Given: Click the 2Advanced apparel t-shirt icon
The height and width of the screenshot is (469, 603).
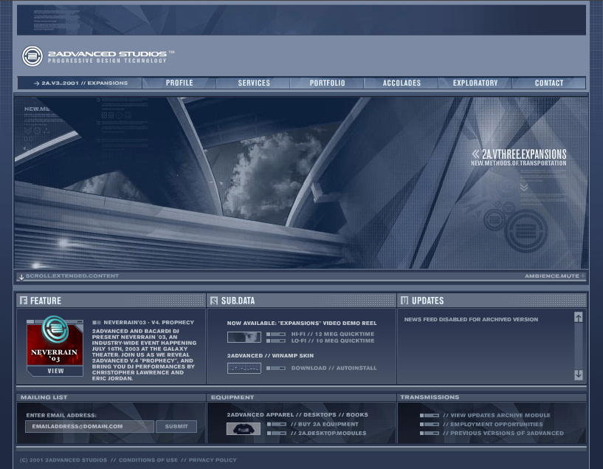Looking at the screenshot, I should 243,428.
